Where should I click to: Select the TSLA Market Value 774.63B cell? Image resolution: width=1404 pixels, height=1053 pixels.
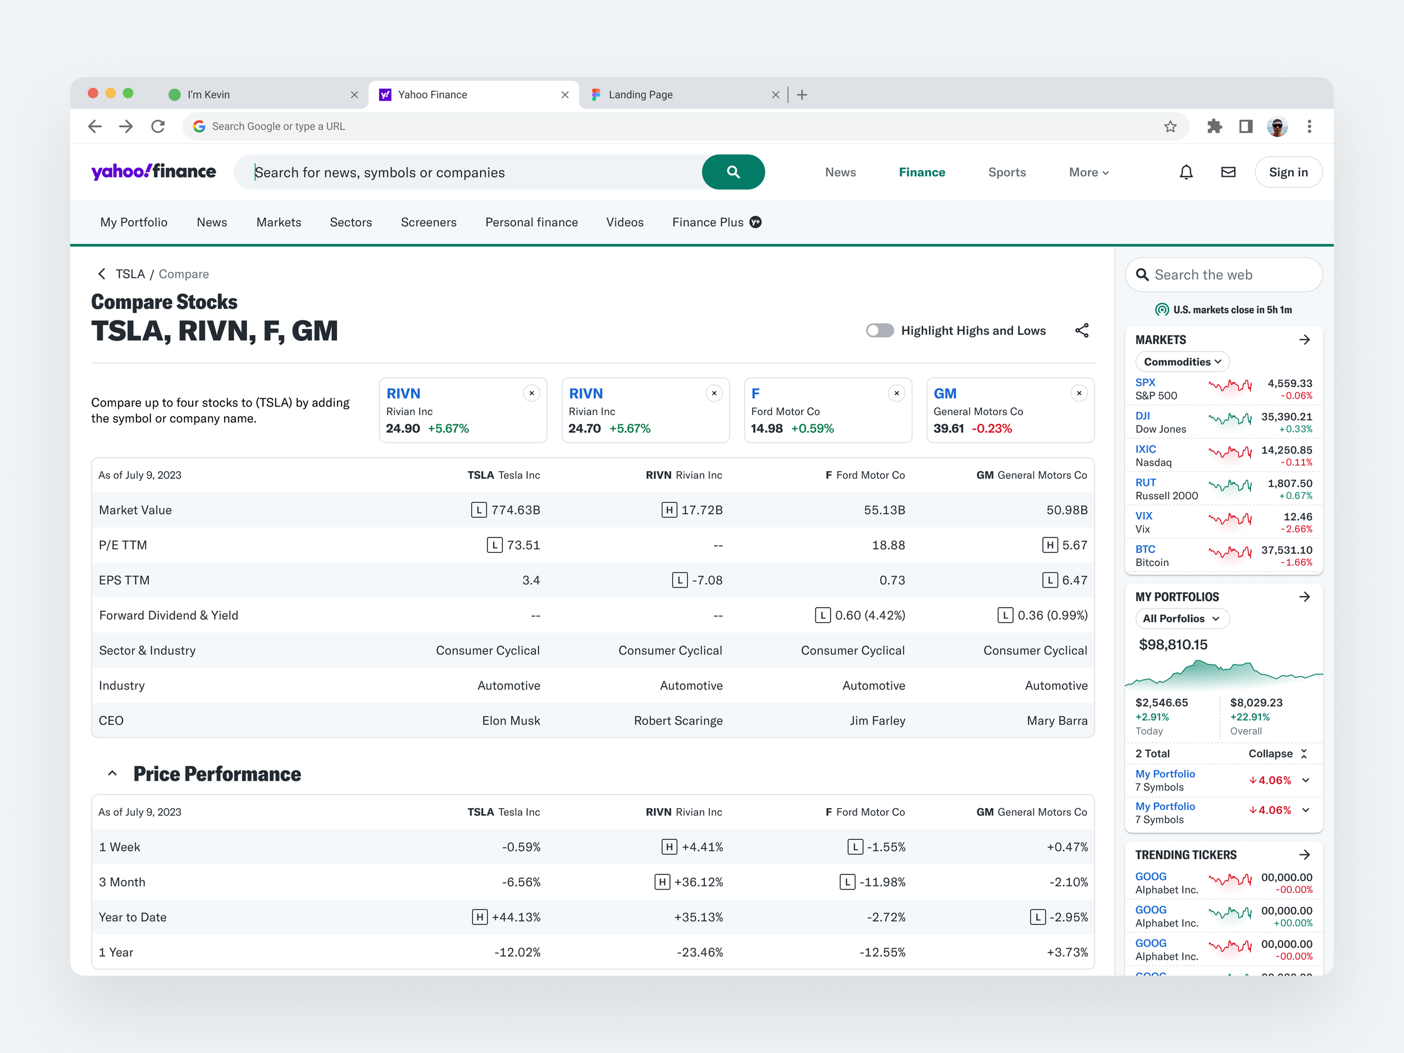pos(506,510)
